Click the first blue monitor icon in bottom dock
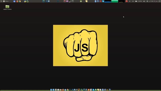Viewport: 161px width, 91px height. 51,90
